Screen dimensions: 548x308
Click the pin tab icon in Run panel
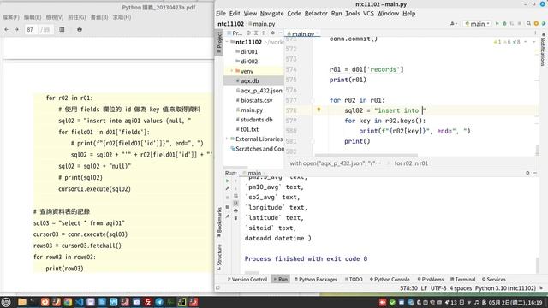[x=228, y=216]
